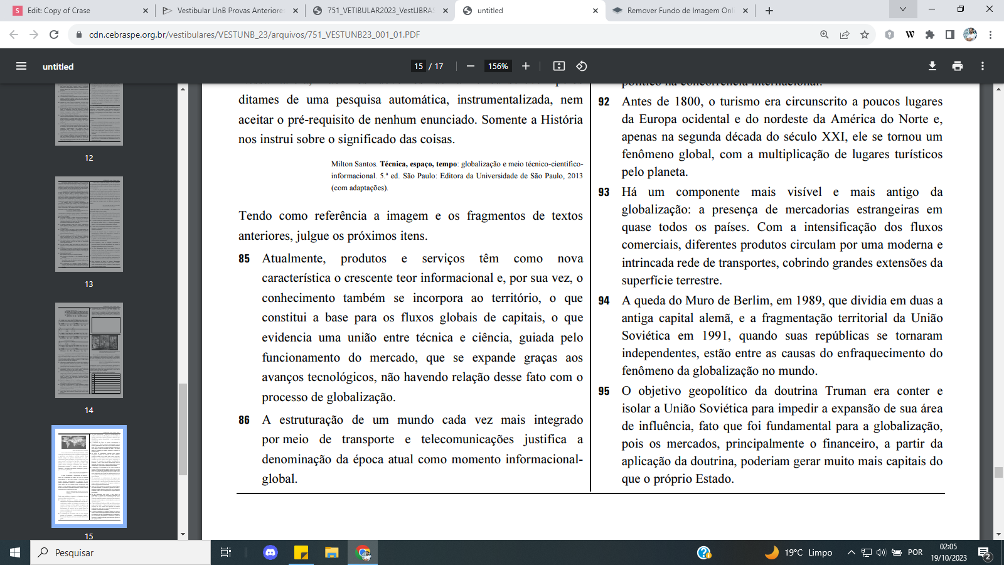Select page 13 thumbnail
This screenshot has width=1004, height=565.
(89, 224)
